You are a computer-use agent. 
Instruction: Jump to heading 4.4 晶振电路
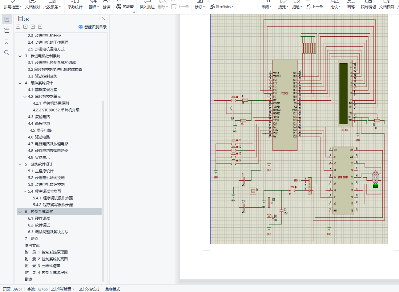point(39,124)
